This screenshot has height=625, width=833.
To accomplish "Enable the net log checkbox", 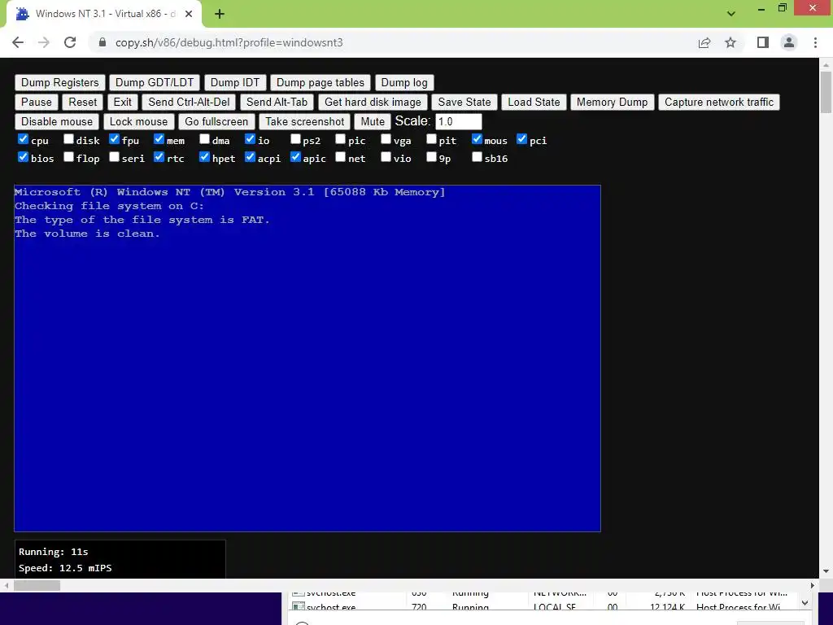I will pyautogui.click(x=341, y=157).
